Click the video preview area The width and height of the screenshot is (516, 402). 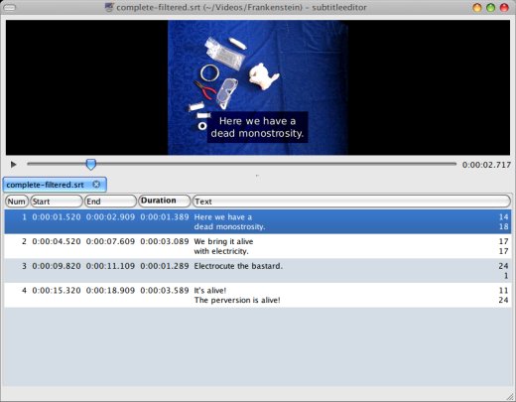(258, 87)
